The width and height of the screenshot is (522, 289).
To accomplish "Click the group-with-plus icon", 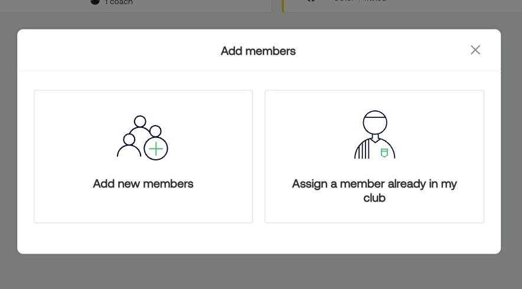I will tap(142, 137).
